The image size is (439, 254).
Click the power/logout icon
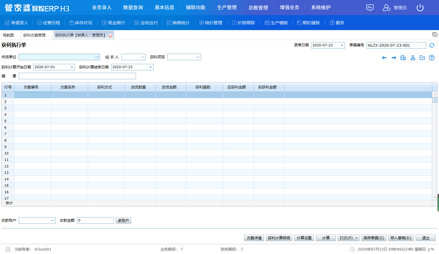pos(420,8)
